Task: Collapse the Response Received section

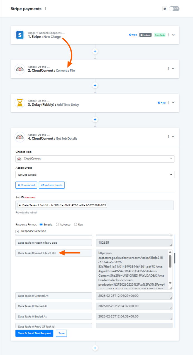Action: point(17,231)
